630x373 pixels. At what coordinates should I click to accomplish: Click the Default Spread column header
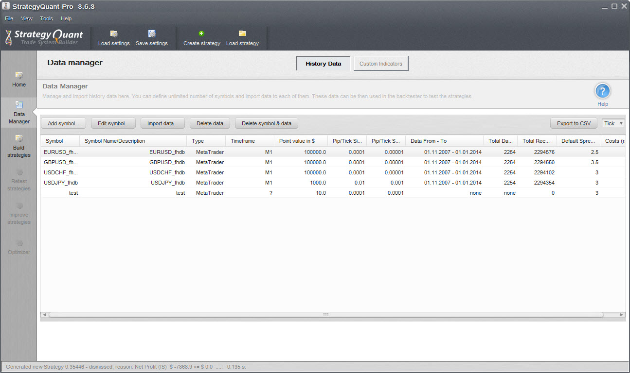pyautogui.click(x=578, y=141)
